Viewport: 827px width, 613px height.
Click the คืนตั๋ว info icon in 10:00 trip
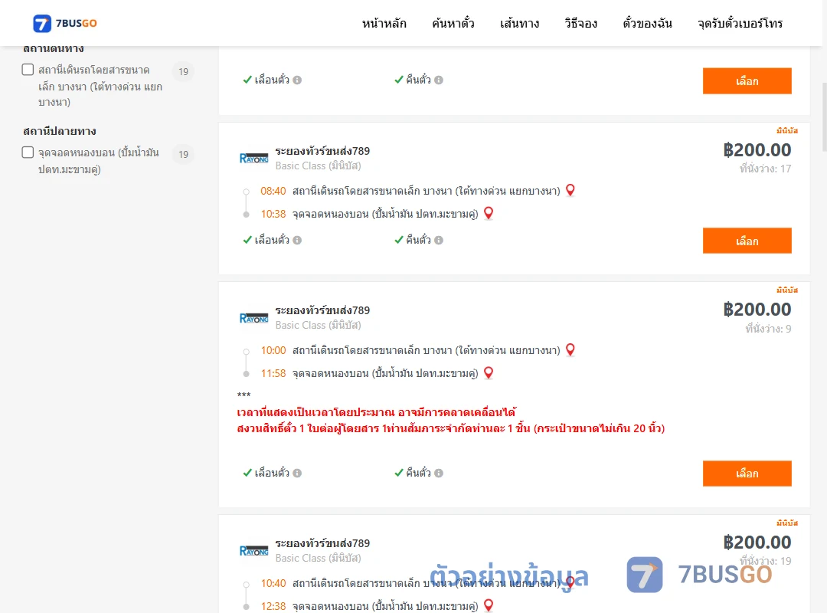pos(439,473)
